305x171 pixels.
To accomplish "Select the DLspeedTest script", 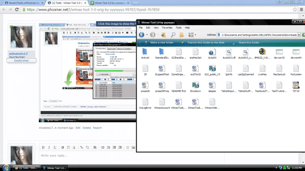I will [x=162, y=70].
